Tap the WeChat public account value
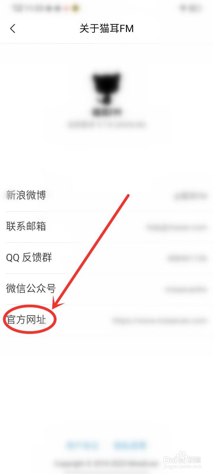The height and width of the screenshot is (474, 213). click(186, 289)
